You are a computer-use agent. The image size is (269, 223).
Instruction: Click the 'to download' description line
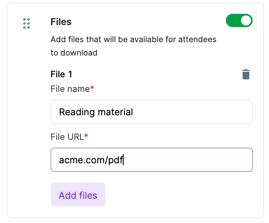[x=74, y=53]
